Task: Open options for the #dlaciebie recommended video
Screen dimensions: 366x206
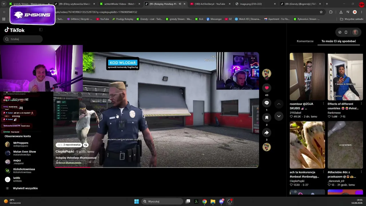Action: point(361,172)
